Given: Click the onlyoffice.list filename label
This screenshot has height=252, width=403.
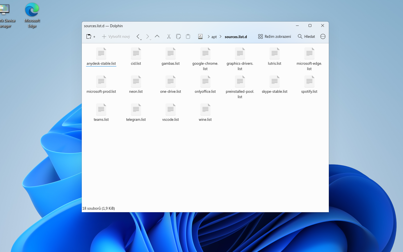Looking at the screenshot, I should click(x=205, y=92).
